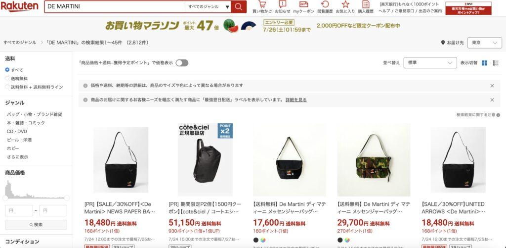Open the 並べ替え 標準 sort dropdown
The width and height of the screenshot is (506, 248).
430,63
